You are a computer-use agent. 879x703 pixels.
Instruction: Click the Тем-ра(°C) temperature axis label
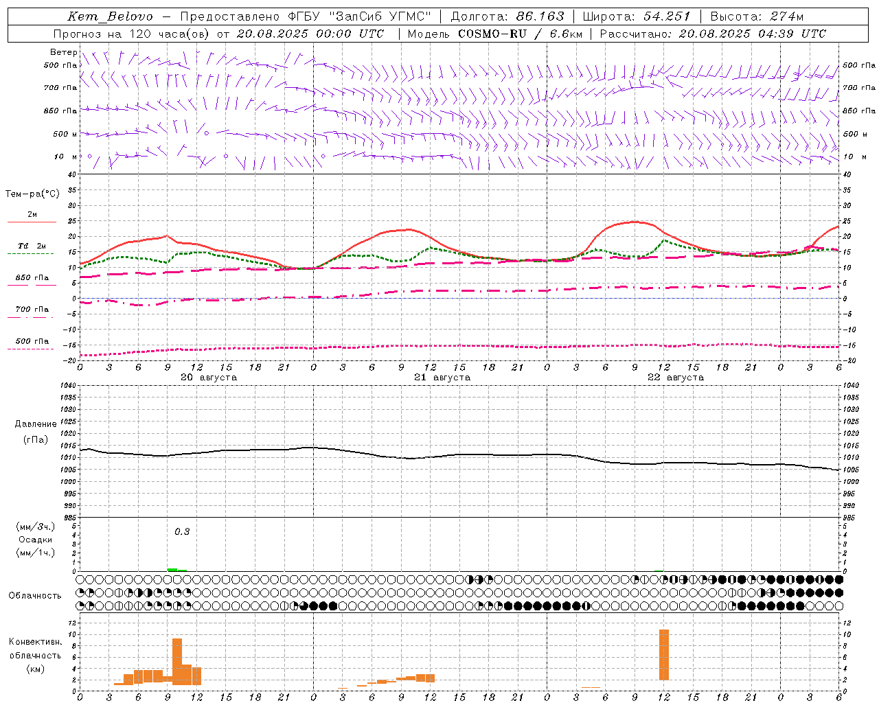click(32, 194)
